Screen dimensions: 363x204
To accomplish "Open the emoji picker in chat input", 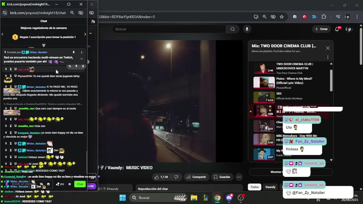I will click(48, 184).
